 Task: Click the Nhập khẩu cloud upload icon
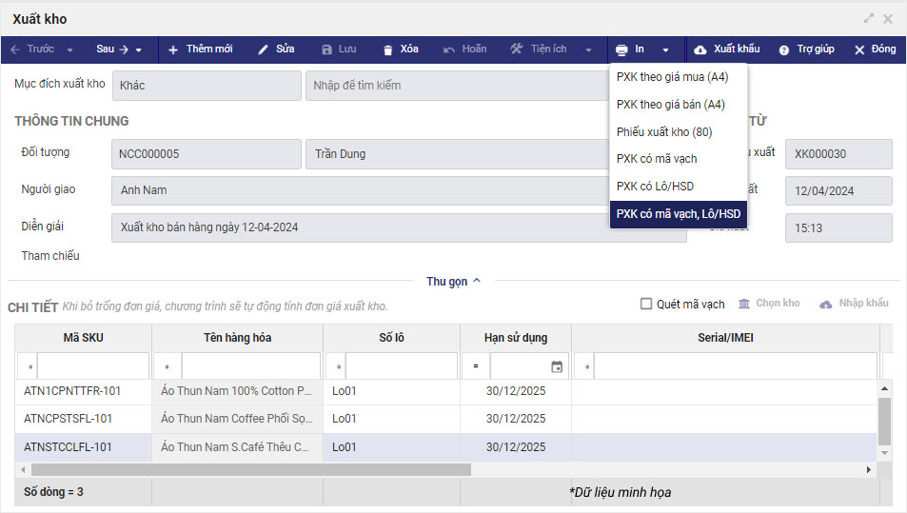pyautogui.click(x=826, y=304)
